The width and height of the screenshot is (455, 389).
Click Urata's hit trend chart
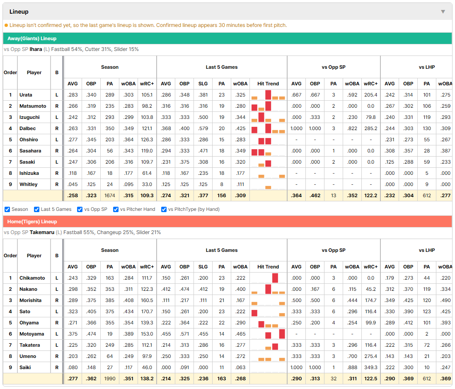point(268,95)
